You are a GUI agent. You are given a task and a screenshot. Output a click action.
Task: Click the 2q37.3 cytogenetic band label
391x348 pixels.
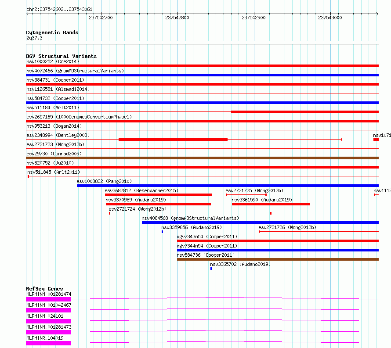click(34, 38)
